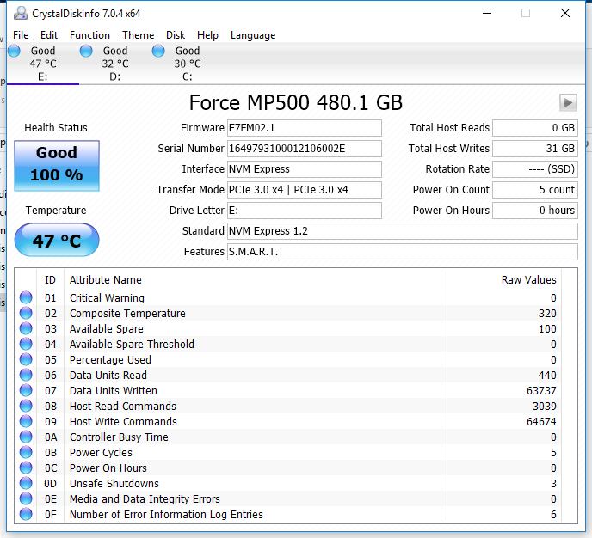Open the Theme menu
This screenshot has width=592, height=538.
click(138, 35)
